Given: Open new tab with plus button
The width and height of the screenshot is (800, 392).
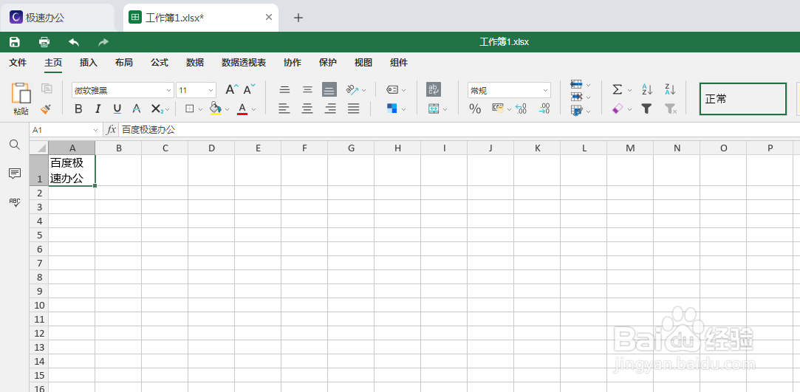Looking at the screenshot, I should pos(298,18).
